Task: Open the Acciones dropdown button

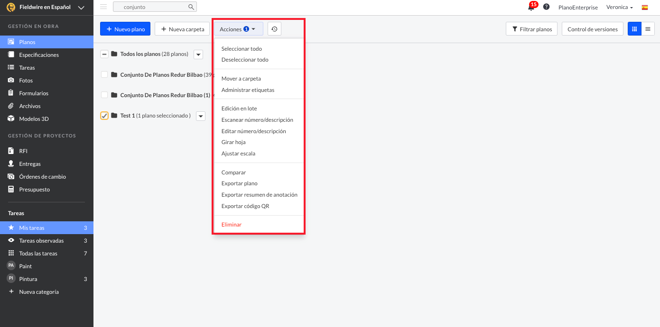Action: click(238, 29)
